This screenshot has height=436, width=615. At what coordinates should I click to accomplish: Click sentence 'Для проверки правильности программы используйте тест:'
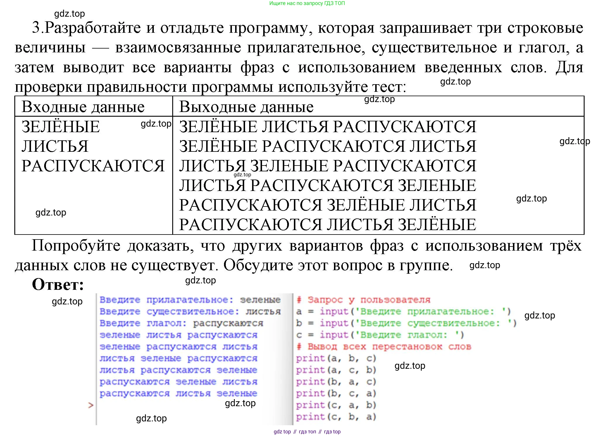(299, 77)
